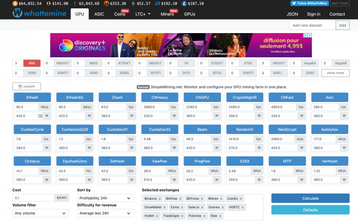
Task: Close the discovery+ ad with X icon
Action: pyautogui.click(x=310, y=35)
